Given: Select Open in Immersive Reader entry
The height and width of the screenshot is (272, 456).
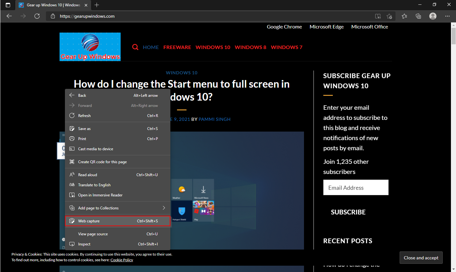Looking at the screenshot, I should tap(118, 195).
